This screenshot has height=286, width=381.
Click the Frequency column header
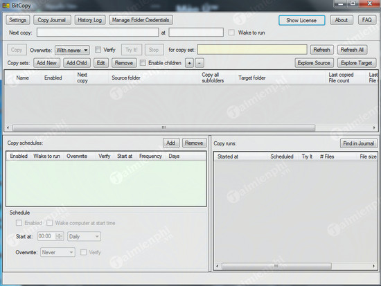(150, 156)
